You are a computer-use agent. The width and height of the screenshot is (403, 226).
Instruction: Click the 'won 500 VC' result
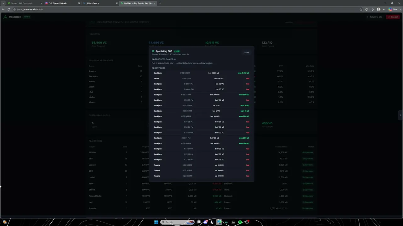click(244, 95)
